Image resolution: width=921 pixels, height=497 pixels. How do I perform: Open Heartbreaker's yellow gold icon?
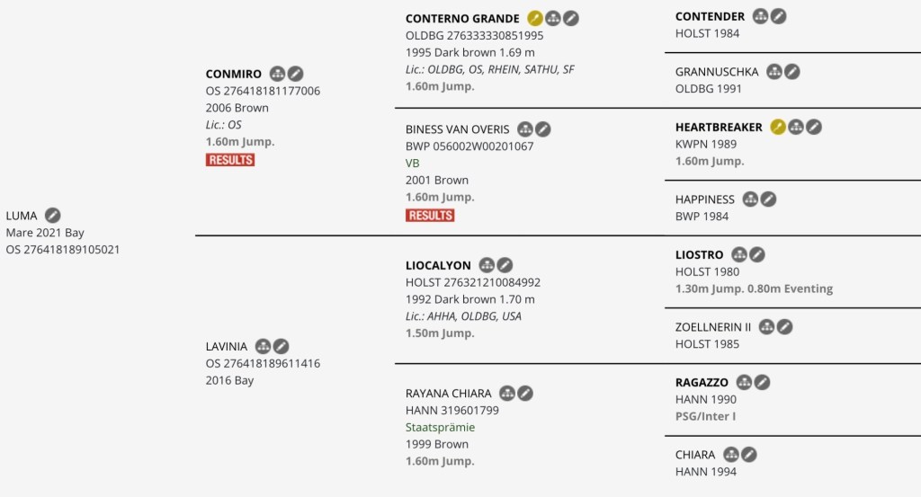click(779, 127)
